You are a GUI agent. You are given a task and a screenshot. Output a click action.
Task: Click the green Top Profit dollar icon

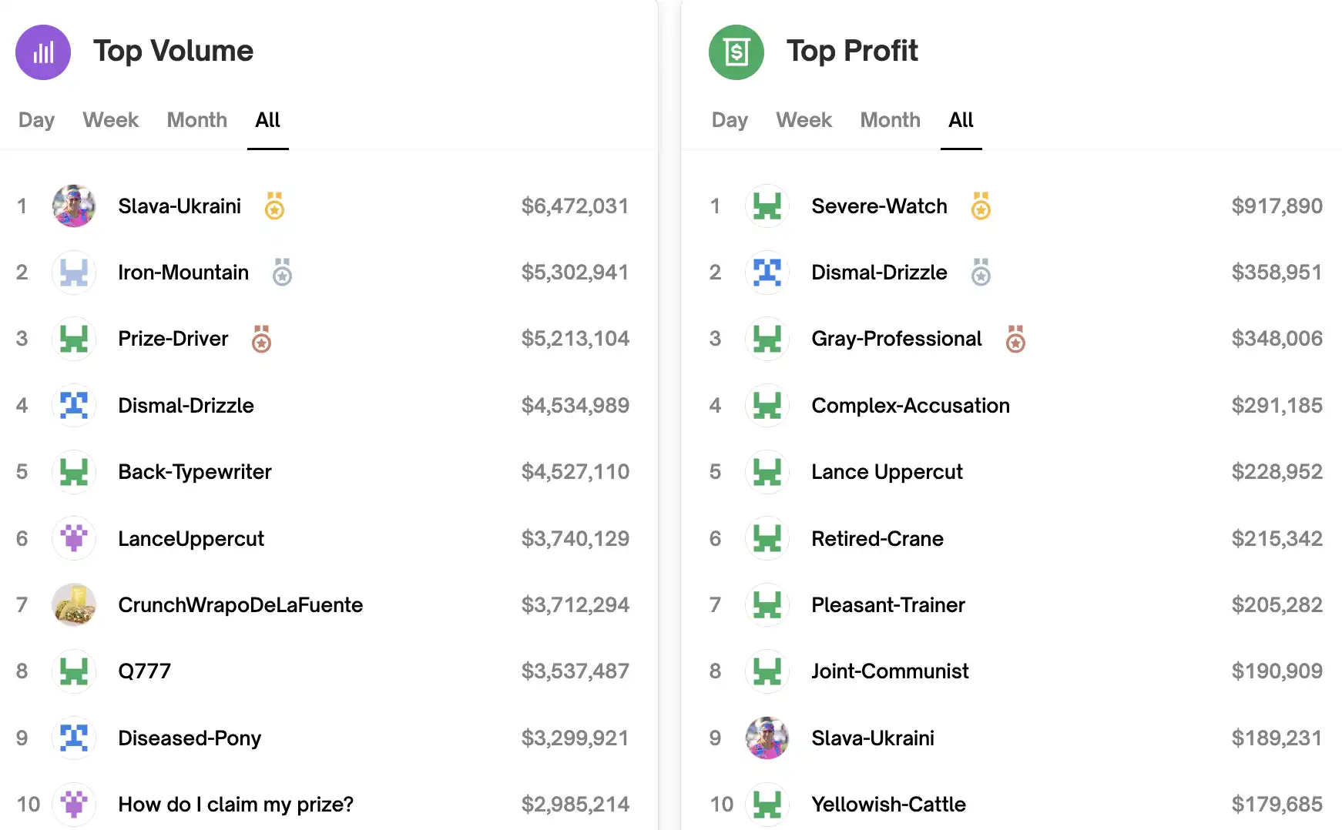pyautogui.click(x=736, y=52)
